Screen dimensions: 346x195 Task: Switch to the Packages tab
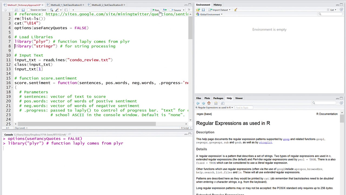tap(218, 98)
